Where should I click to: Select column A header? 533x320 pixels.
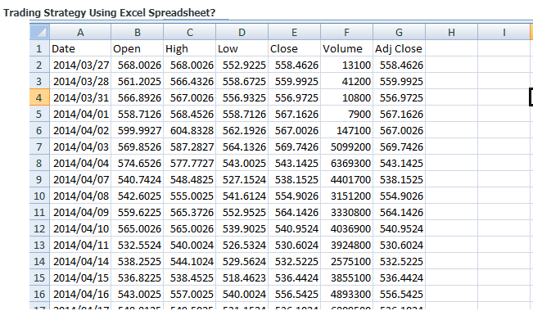tap(80, 32)
